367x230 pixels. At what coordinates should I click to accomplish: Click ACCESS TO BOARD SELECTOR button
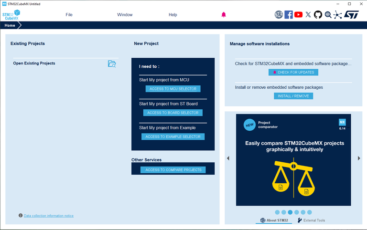point(173,113)
